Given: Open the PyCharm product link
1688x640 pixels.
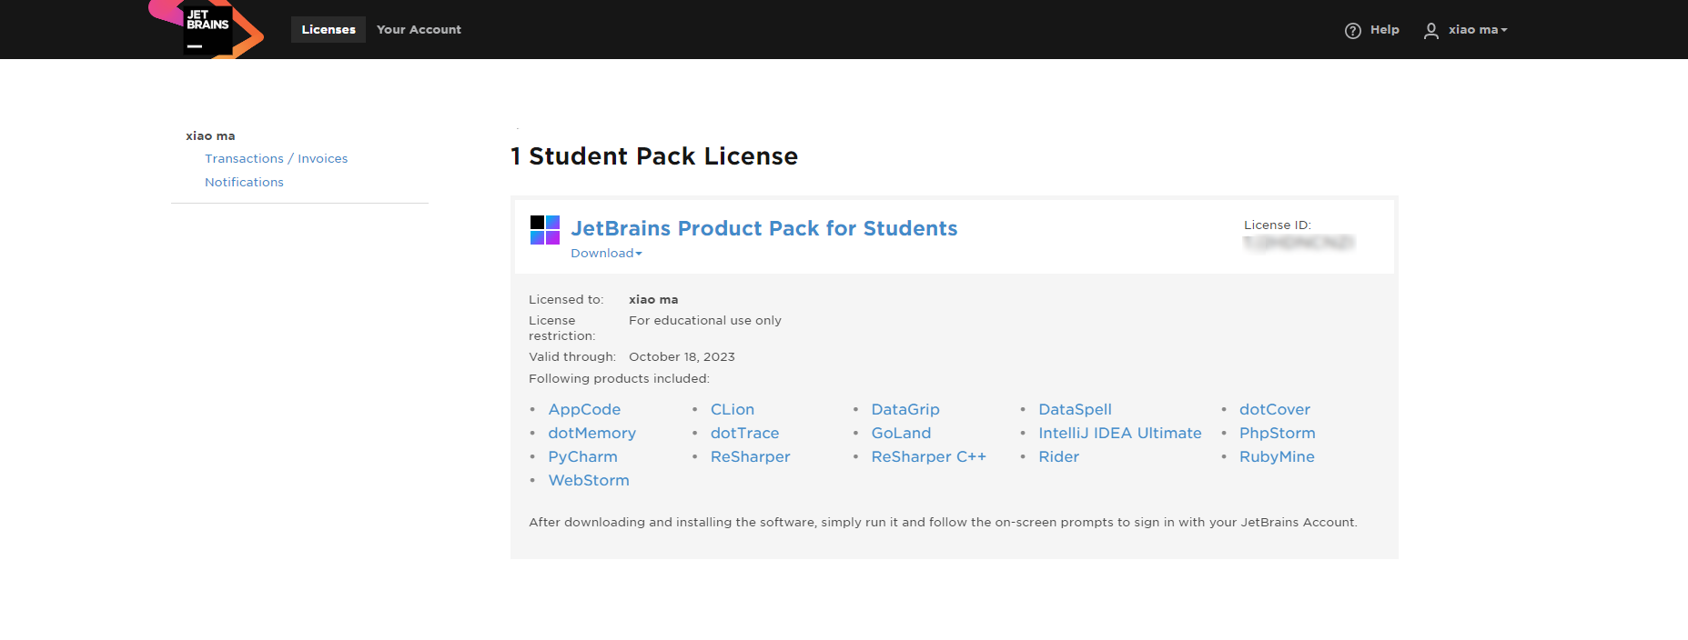Looking at the screenshot, I should pyautogui.click(x=582, y=456).
